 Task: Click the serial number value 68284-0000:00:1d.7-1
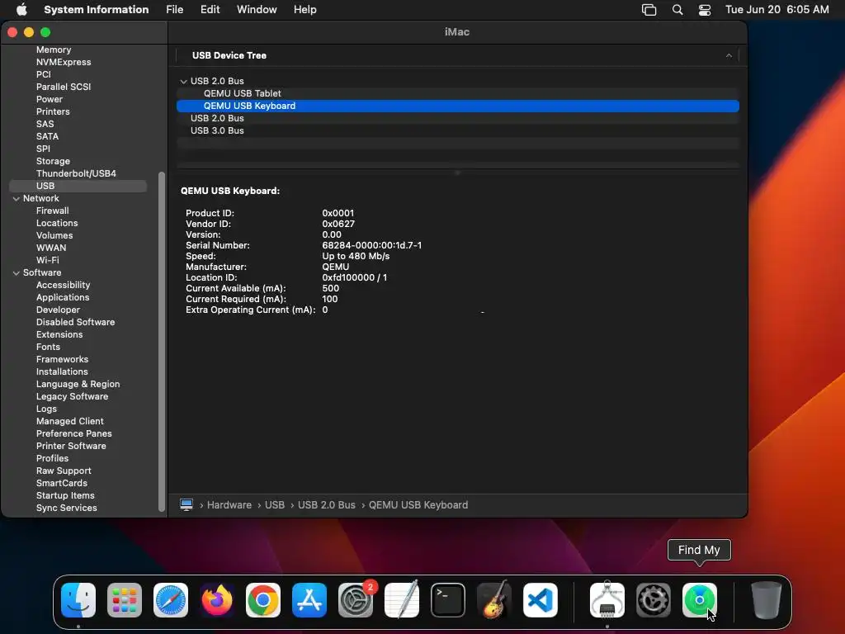pos(372,245)
